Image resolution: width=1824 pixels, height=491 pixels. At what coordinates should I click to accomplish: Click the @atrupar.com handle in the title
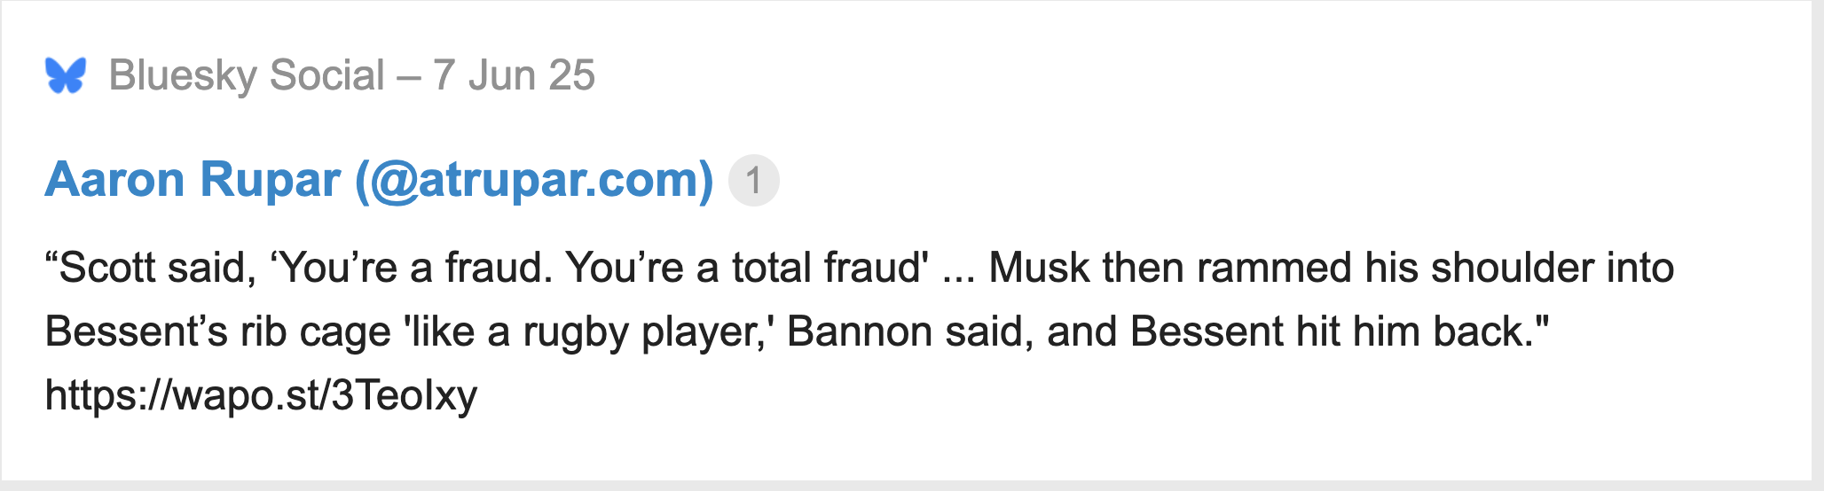pyautogui.click(x=534, y=181)
